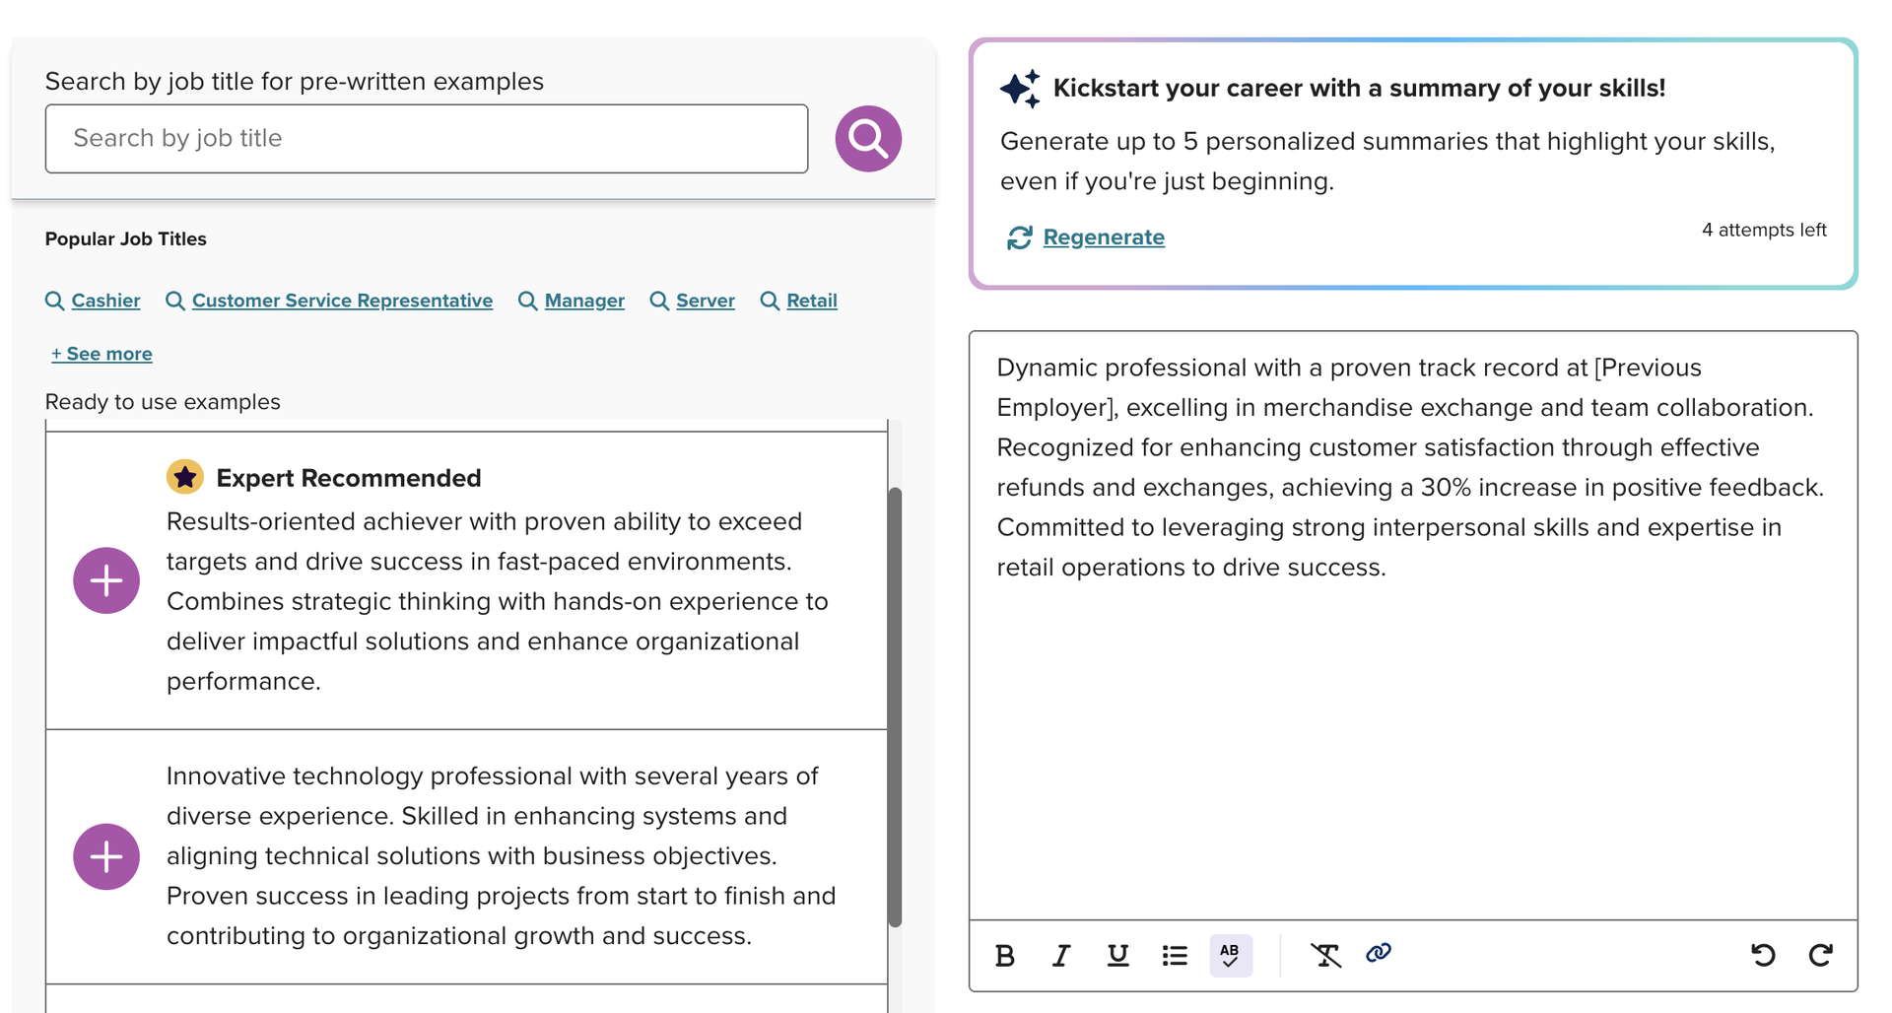
Task: Add the Expert Recommended summary with plus button
Action: point(106,580)
